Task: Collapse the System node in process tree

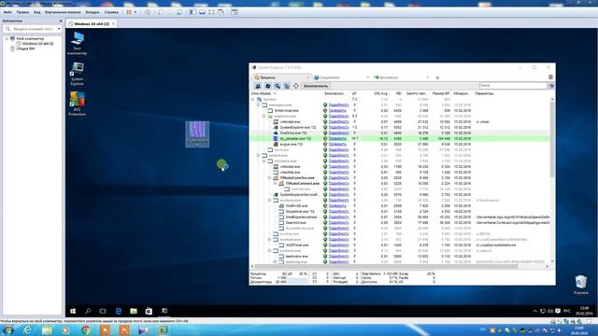Action: (252, 100)
